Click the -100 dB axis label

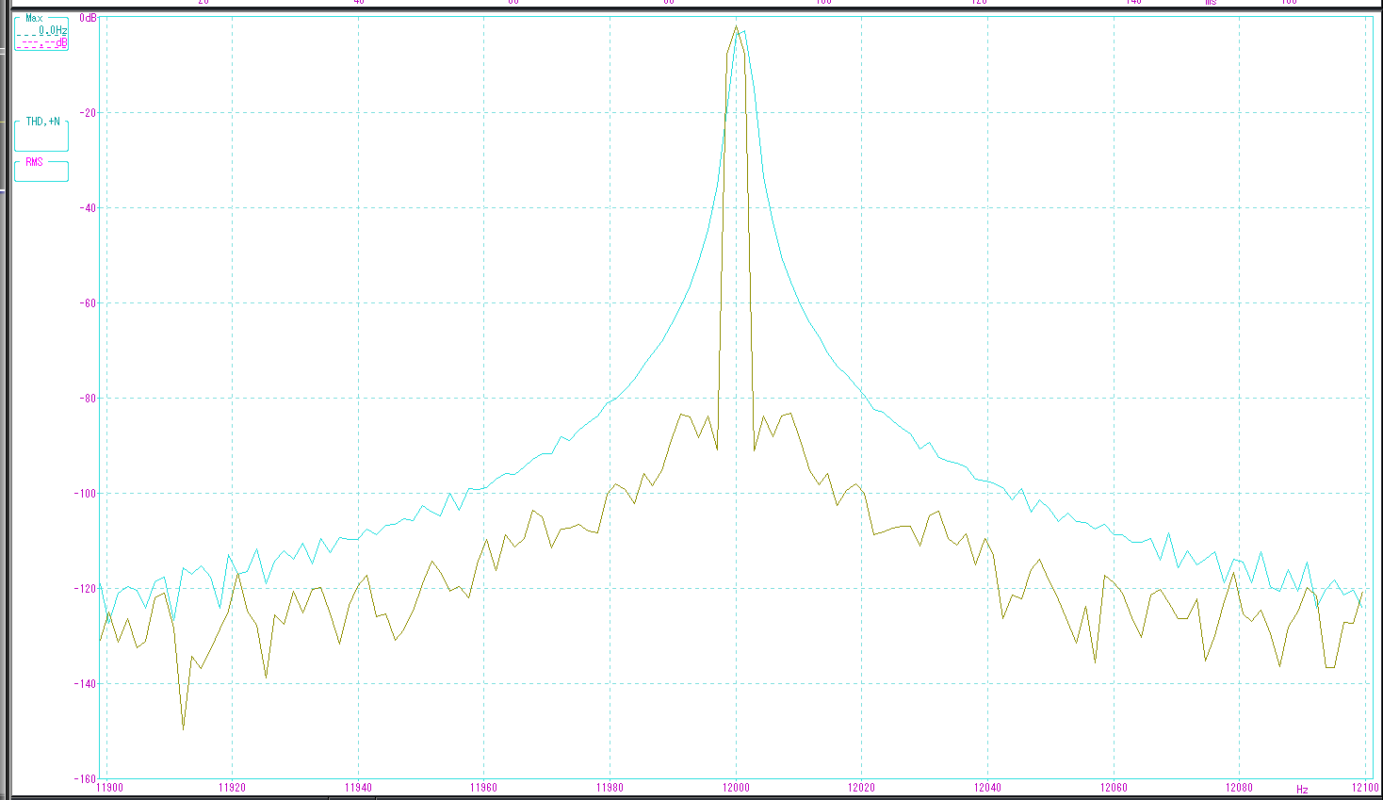[x=86, y=494]
